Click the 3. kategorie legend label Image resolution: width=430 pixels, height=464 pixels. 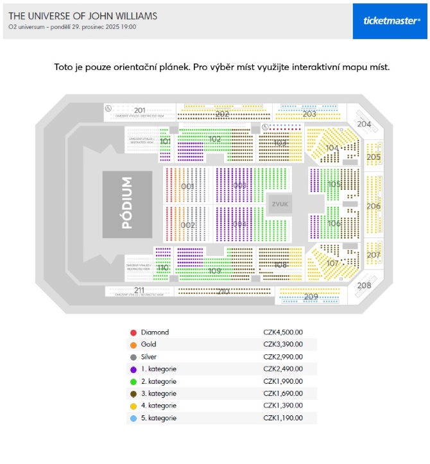159,393
